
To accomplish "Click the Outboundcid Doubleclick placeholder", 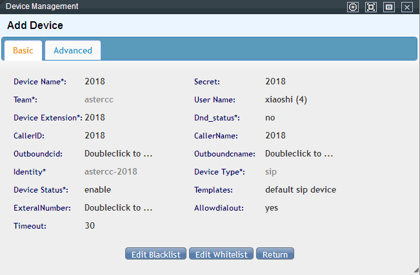I will pos(118,154).
